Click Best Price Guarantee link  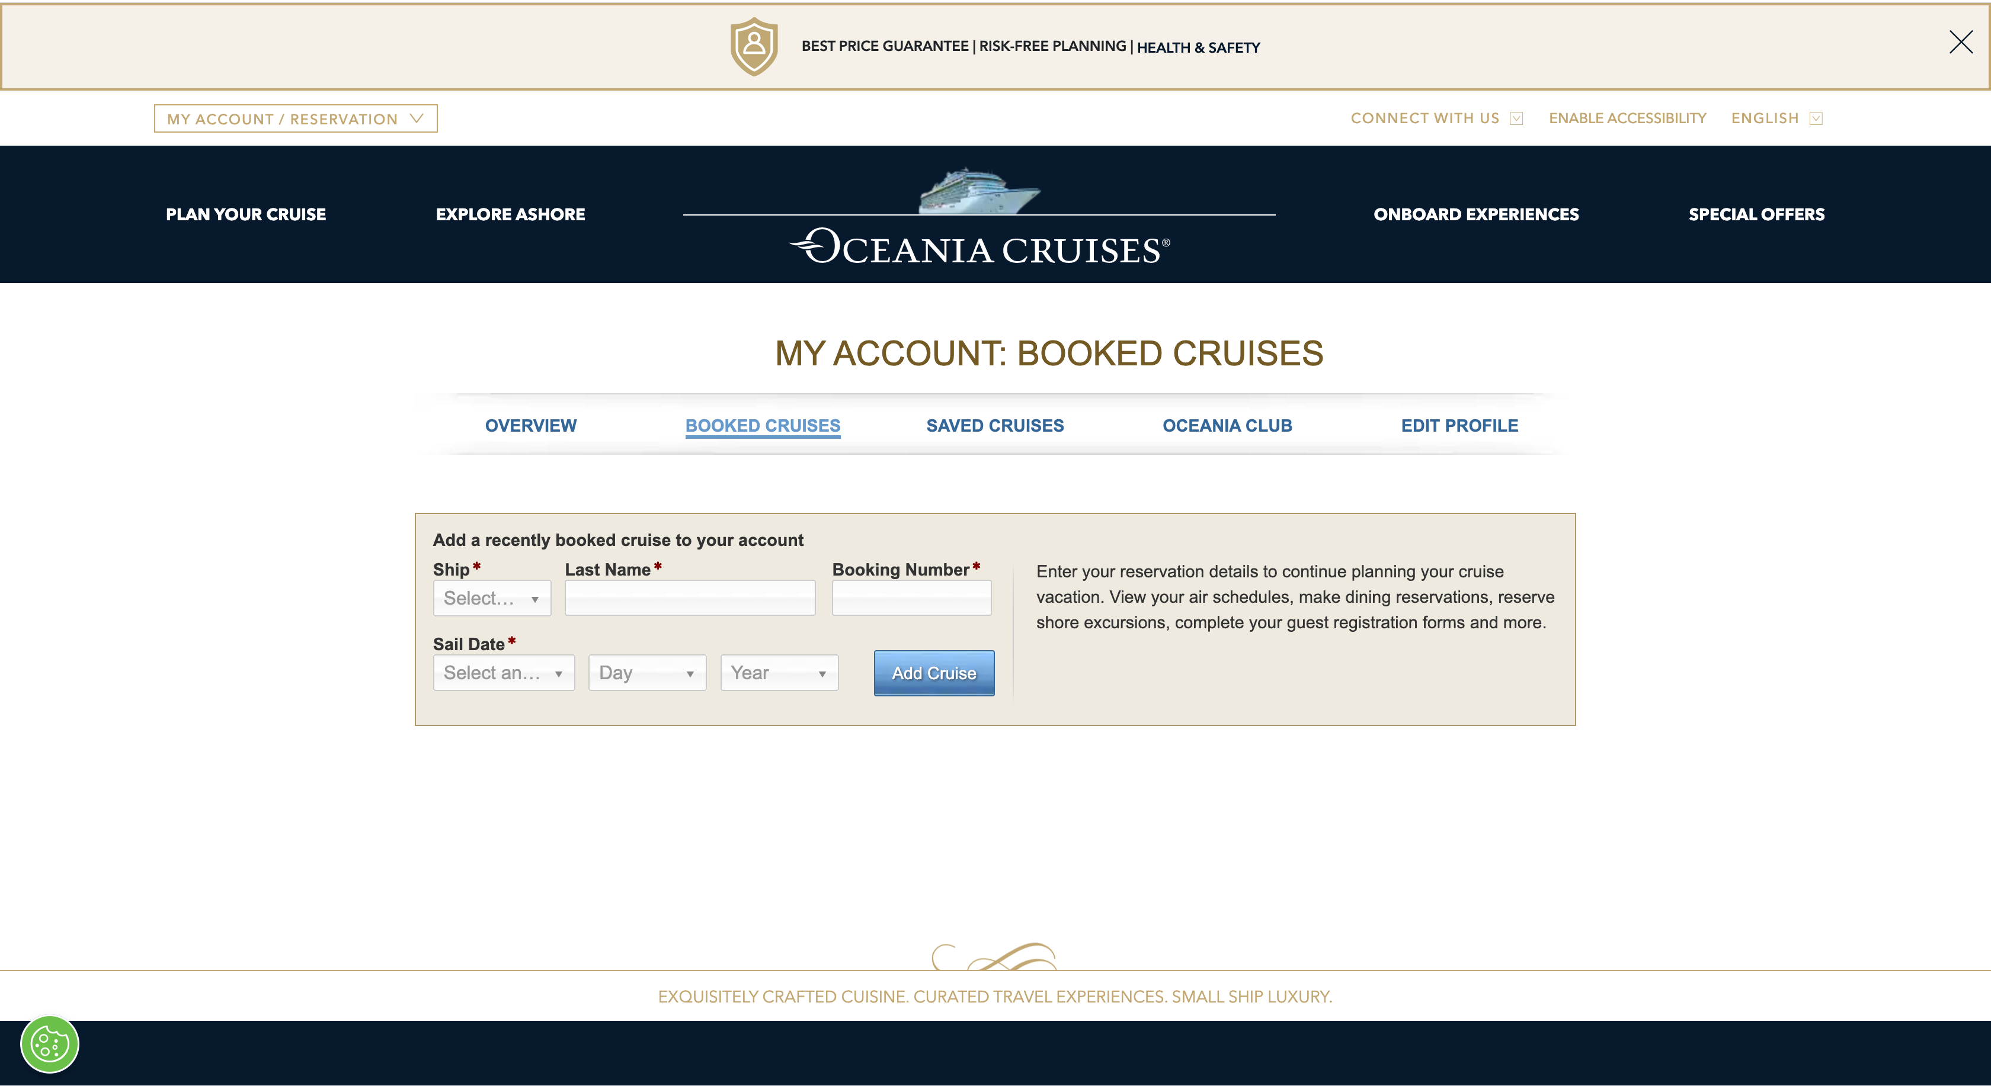tap(884, 46)
